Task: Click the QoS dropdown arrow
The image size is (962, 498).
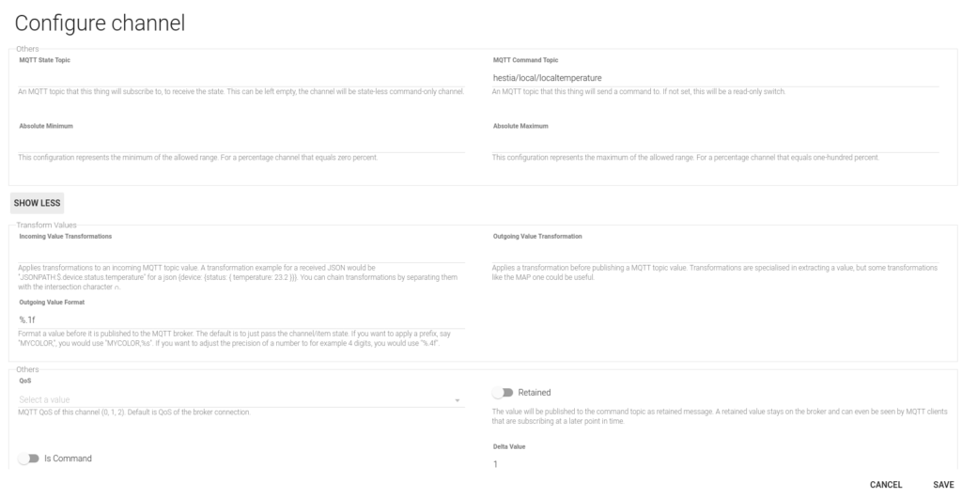Action: coord(458,400)
